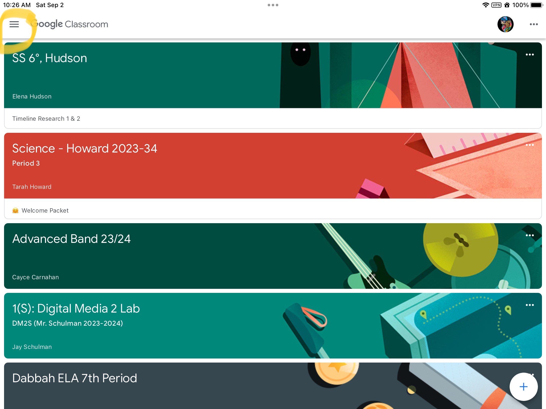The height and width of the screenshot is (409, 546).
Task: Tap the Sat Sep 2 date
Action: (x=50, y=5)
